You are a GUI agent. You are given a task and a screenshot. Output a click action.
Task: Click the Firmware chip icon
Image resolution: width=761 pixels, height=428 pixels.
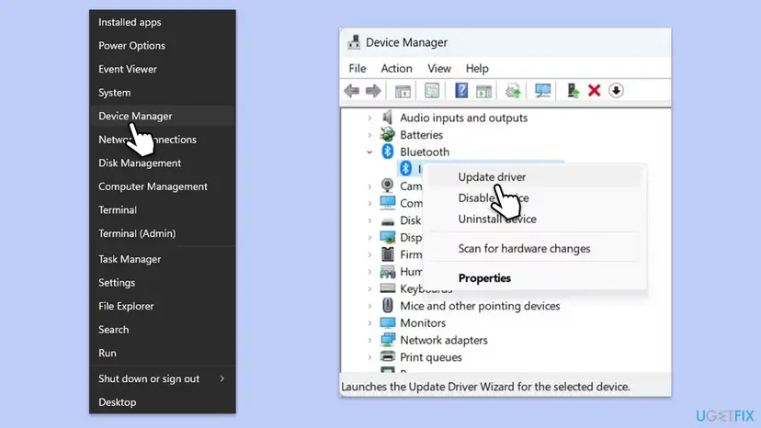coord(387,254)
